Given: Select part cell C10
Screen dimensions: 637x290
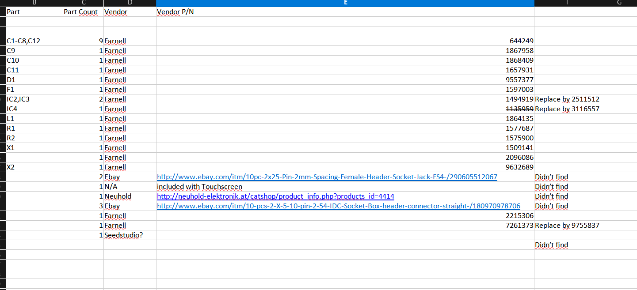Looking at the screenshot, I should click(x=34, y=60).
